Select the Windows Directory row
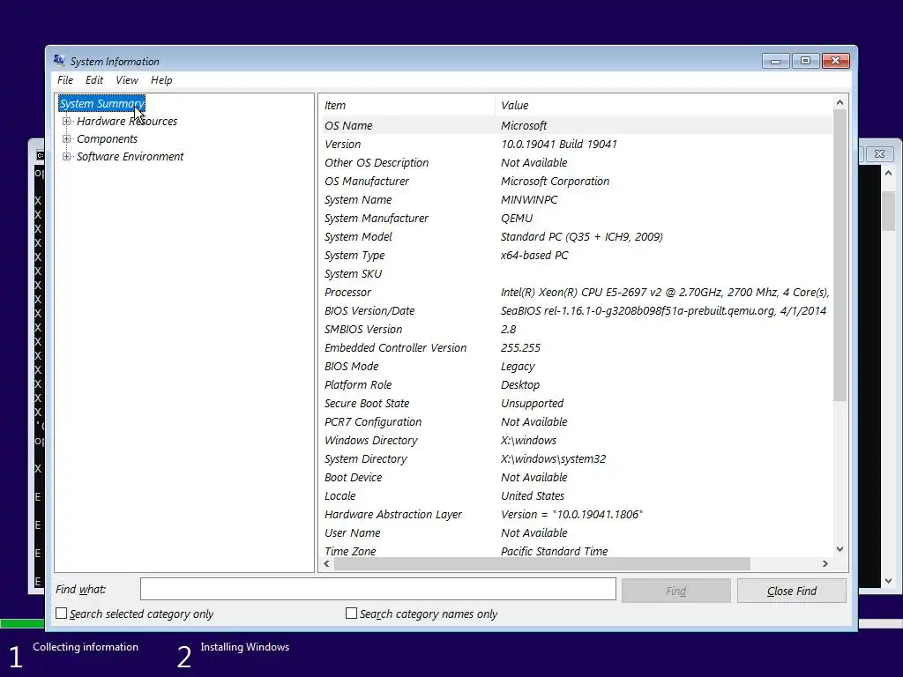Image resolution: width=903 pixels, height=677 pixels. (x=575, y=441)
